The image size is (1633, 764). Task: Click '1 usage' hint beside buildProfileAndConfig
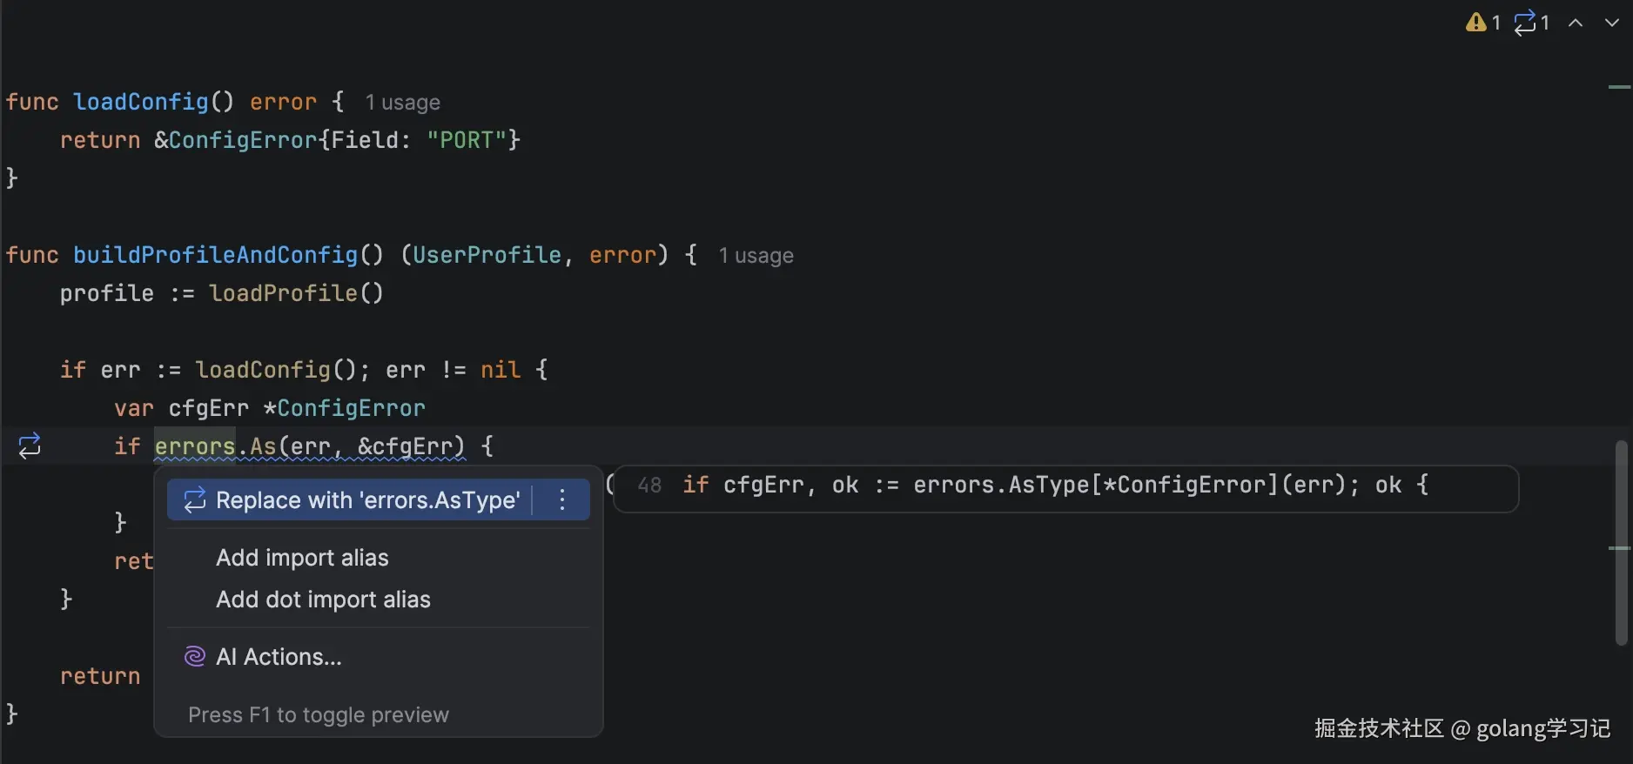coord(756,256)
